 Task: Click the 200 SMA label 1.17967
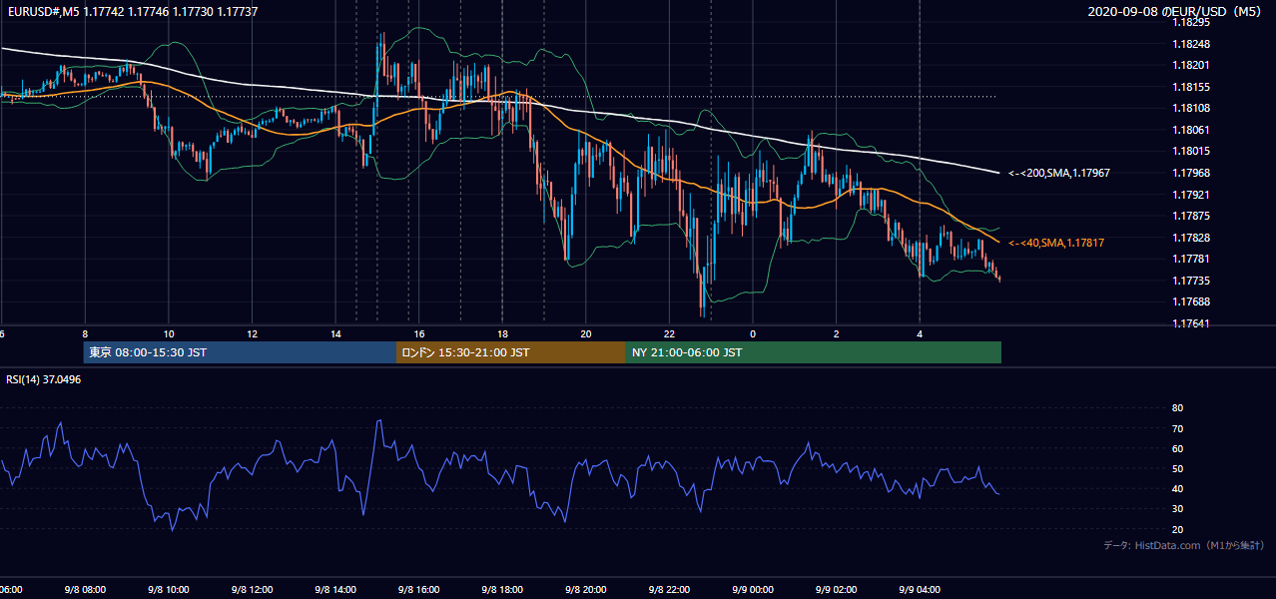(1059, 173)
